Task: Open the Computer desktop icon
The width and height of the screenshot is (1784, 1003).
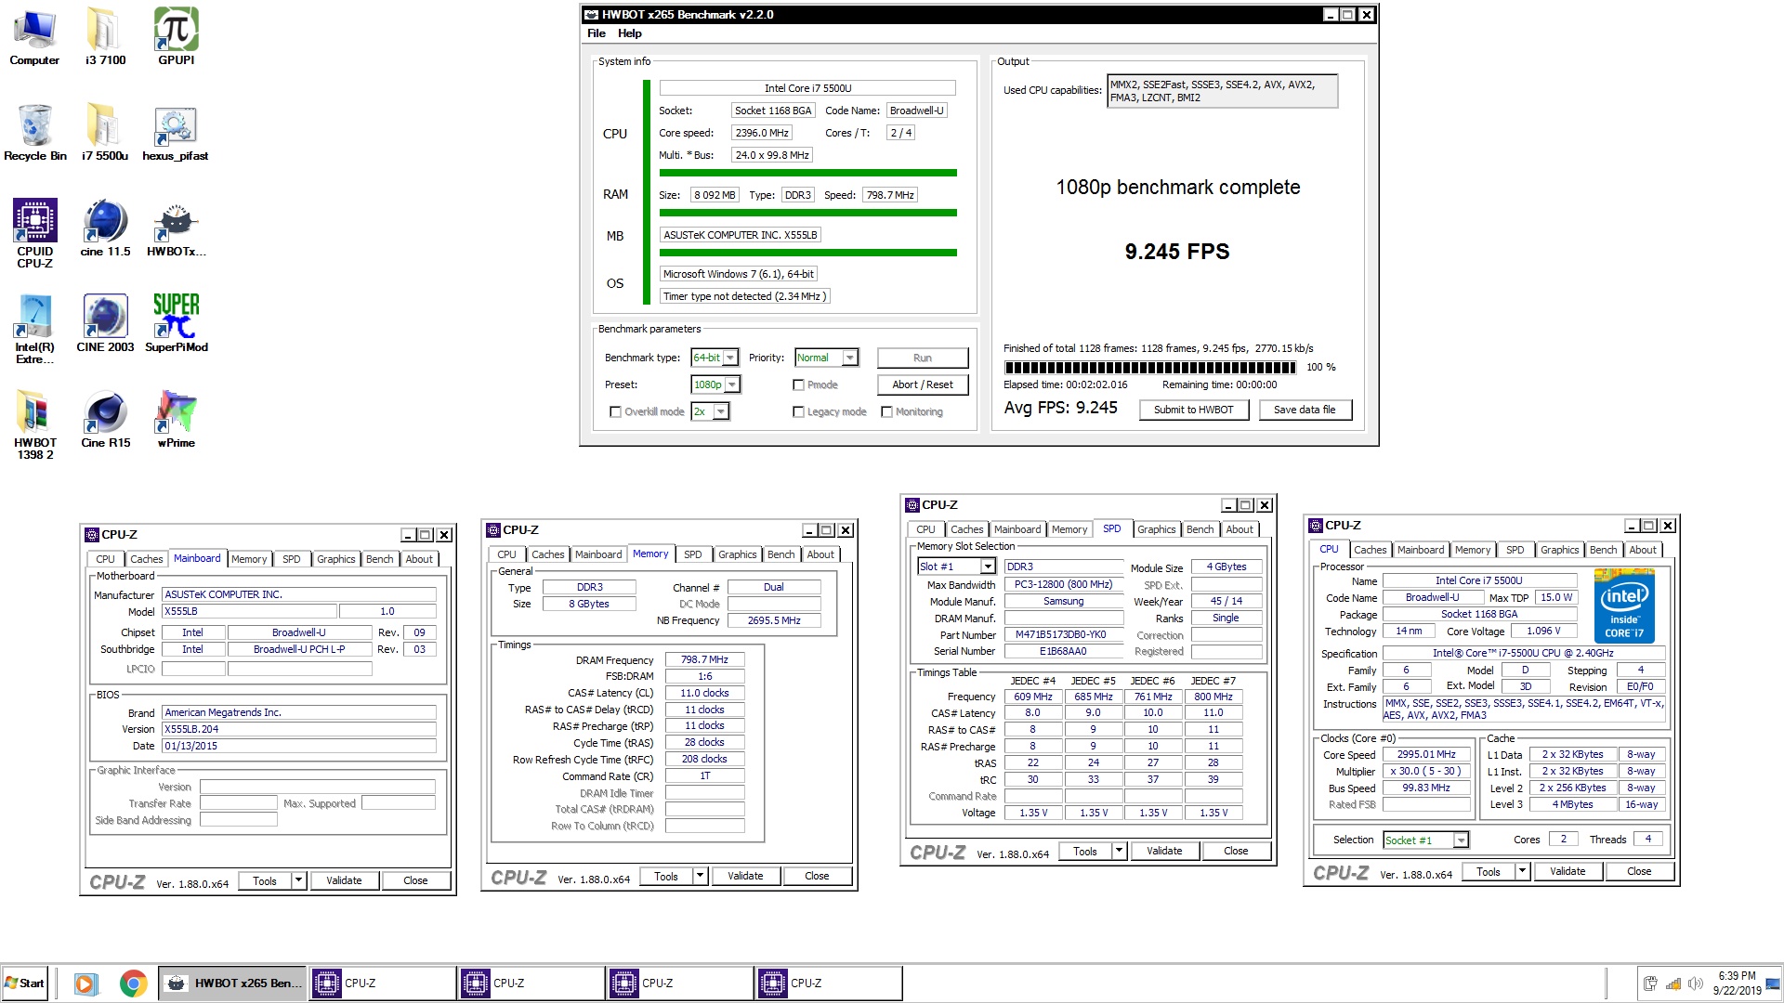Action: click(x=34, y=37)
